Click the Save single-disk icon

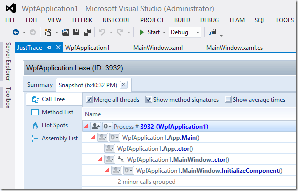point(76,32)
